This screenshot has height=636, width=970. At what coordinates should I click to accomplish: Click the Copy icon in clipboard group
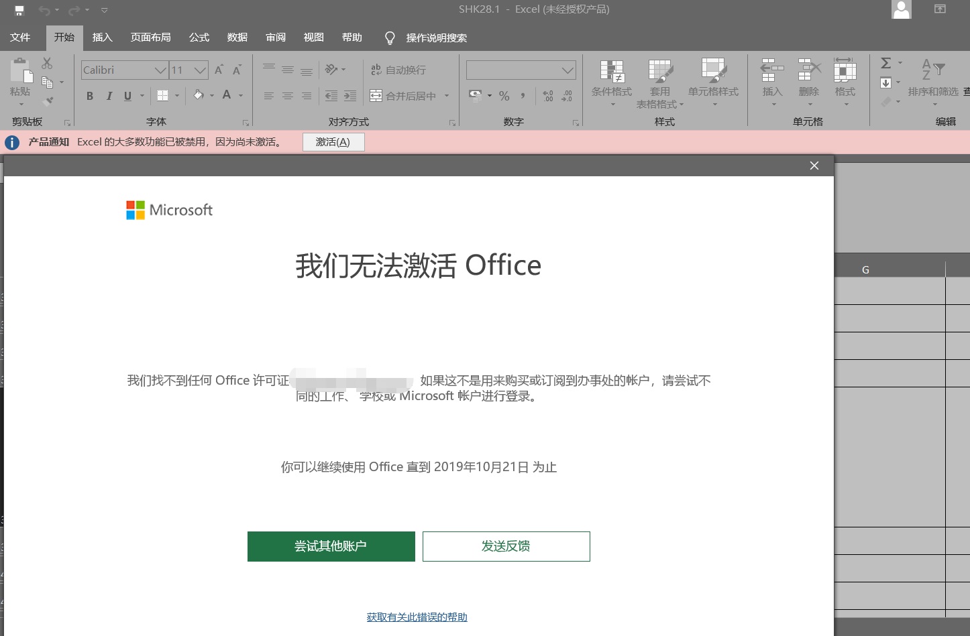point(47,82)
